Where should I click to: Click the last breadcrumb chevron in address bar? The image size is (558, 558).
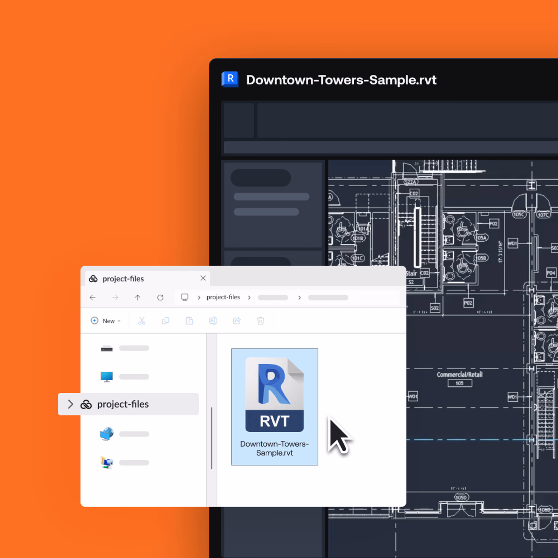tap(299, 298)
